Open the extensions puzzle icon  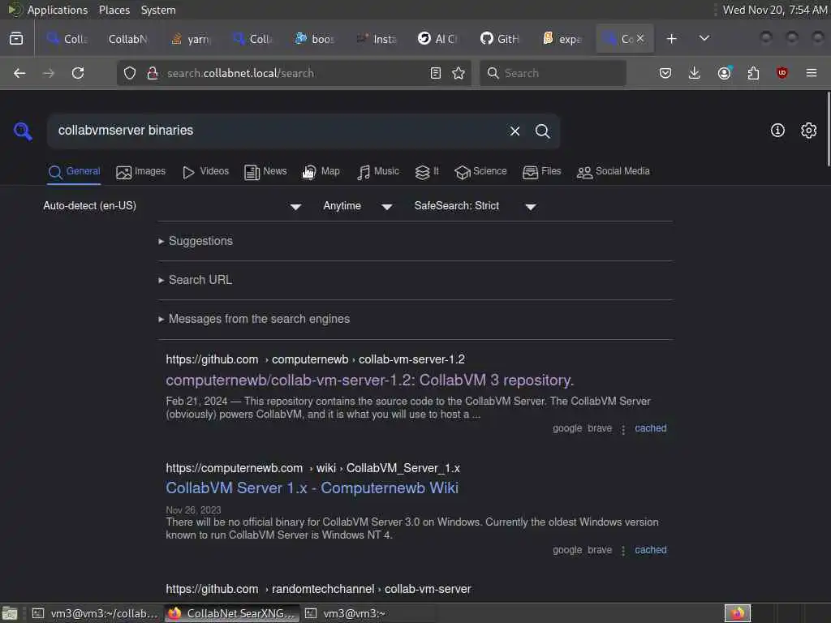tap(753, 73)
